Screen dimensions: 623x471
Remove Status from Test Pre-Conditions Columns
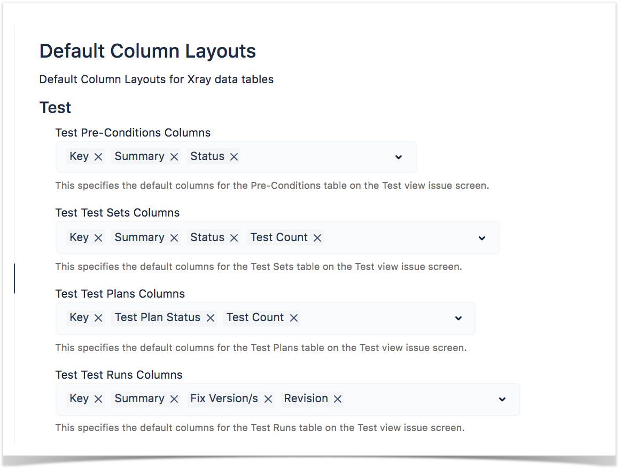(234, 157)
